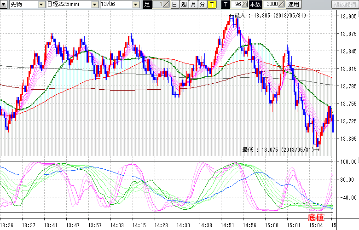The image size is (359, 230).
Task: Click the yellow T tick button
Action: 211,5
